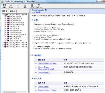Collapse the 构造函数 constructors section
This screenshot has width=105, height=93.
click(x=32, y=55)
